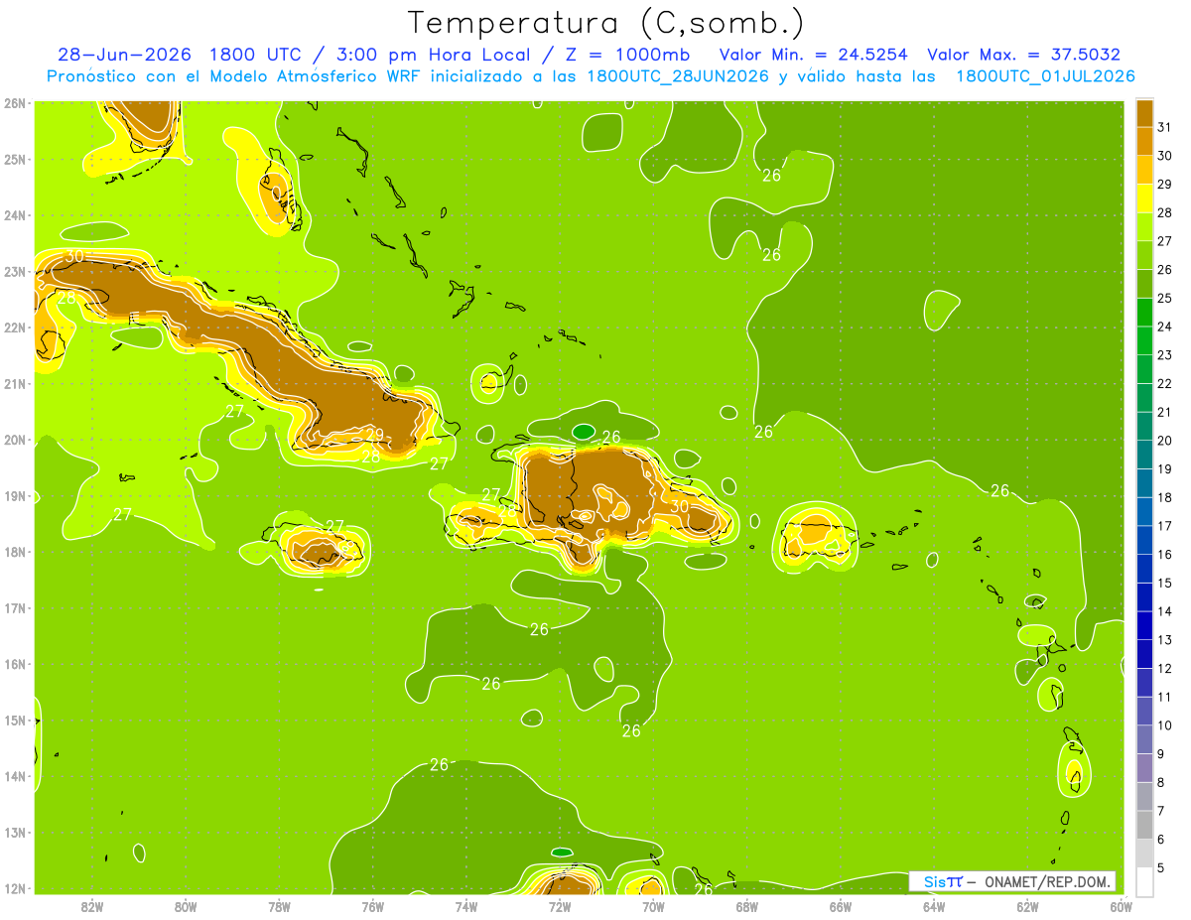This screenshot has width=1191, height=920.
Task: Click the 22N latitude label
Action: (x=14, y=327)
